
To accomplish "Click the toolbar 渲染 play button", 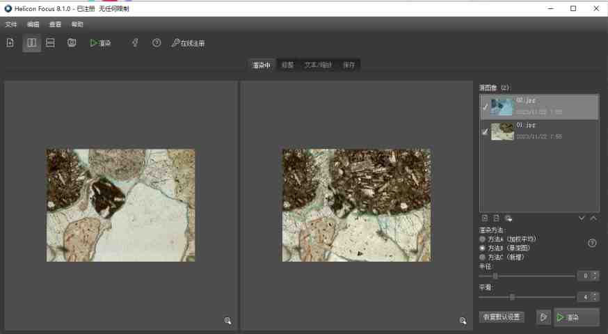I will tap(100, 43).
